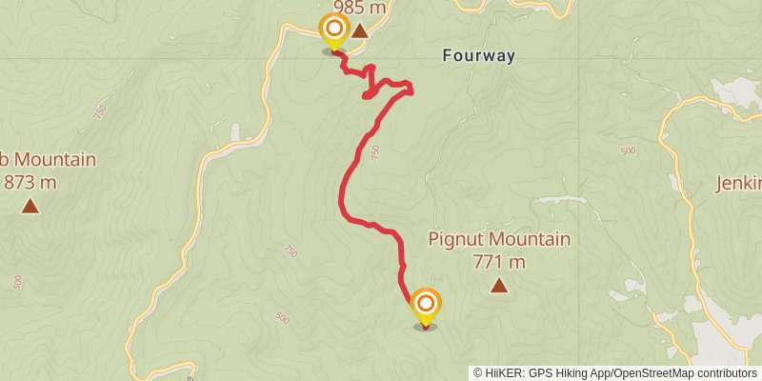
Task: Click the 873 m mountain peak triangle
Action: tap(30, 206)
